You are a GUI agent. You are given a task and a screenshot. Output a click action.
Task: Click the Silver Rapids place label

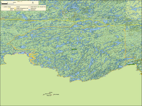pos(56,95)
